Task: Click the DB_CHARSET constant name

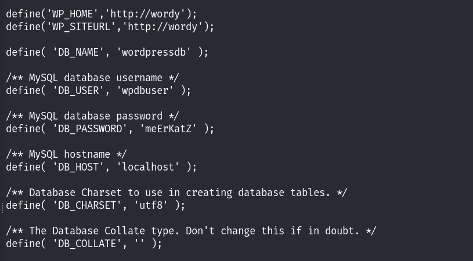Action: pyautogui.click(x=87, y=205)
